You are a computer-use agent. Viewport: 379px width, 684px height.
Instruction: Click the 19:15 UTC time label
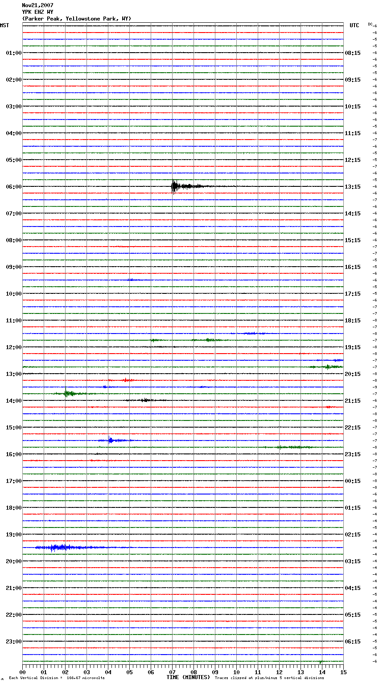(353, 347)
